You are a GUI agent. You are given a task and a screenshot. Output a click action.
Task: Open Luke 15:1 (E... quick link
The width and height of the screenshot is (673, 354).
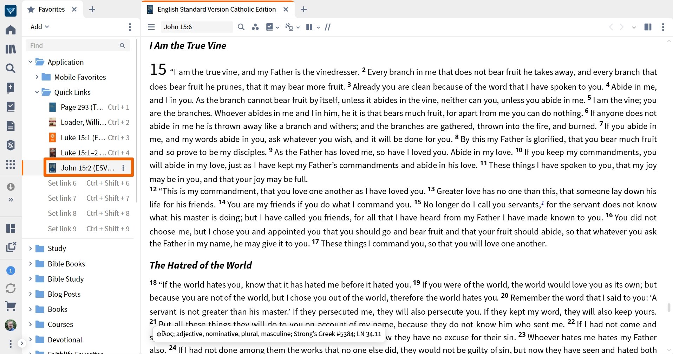pyautogui.click(x=89, y=137)
